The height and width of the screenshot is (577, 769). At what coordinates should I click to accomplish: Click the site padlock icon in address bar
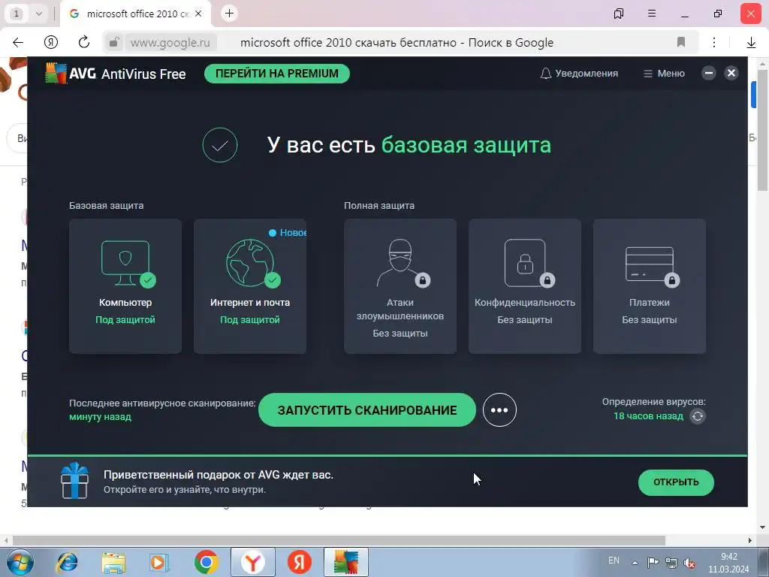[114, 42]
